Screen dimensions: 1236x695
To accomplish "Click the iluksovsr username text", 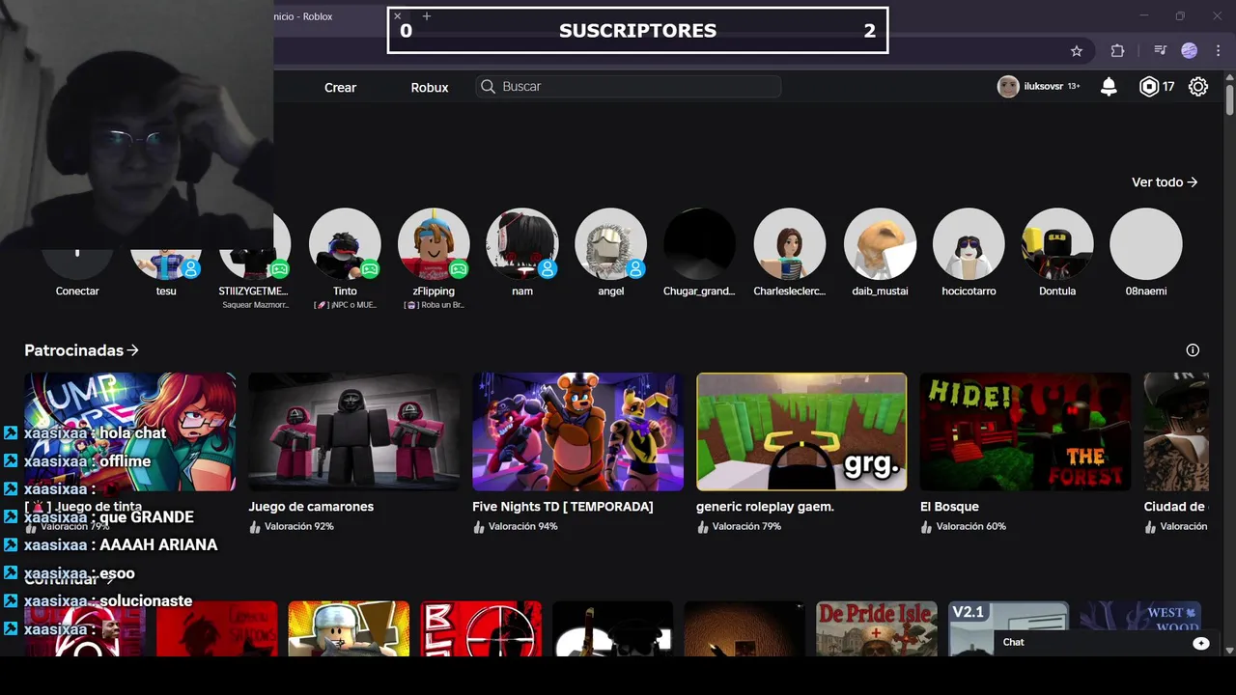I will 1043,87.
